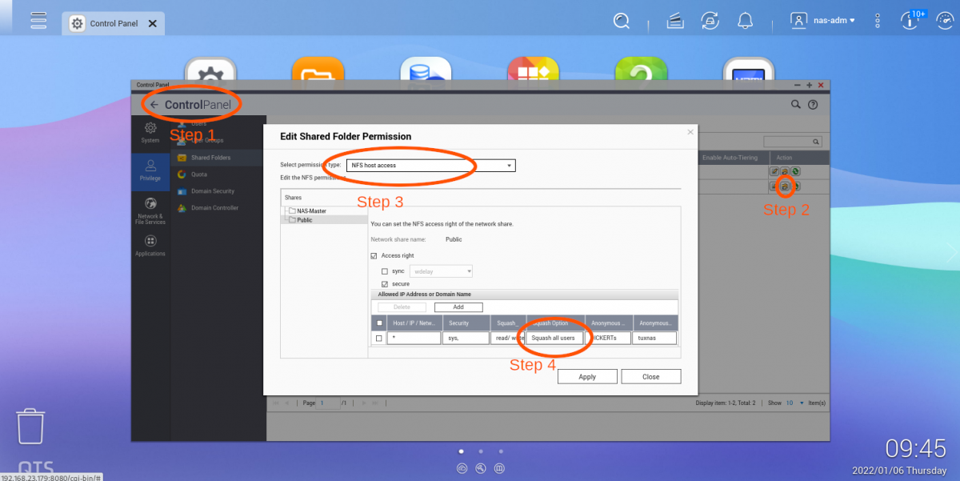Toggle the secure checkbox
The width and height of the screenshot is (960, 481).
(385, 284)
